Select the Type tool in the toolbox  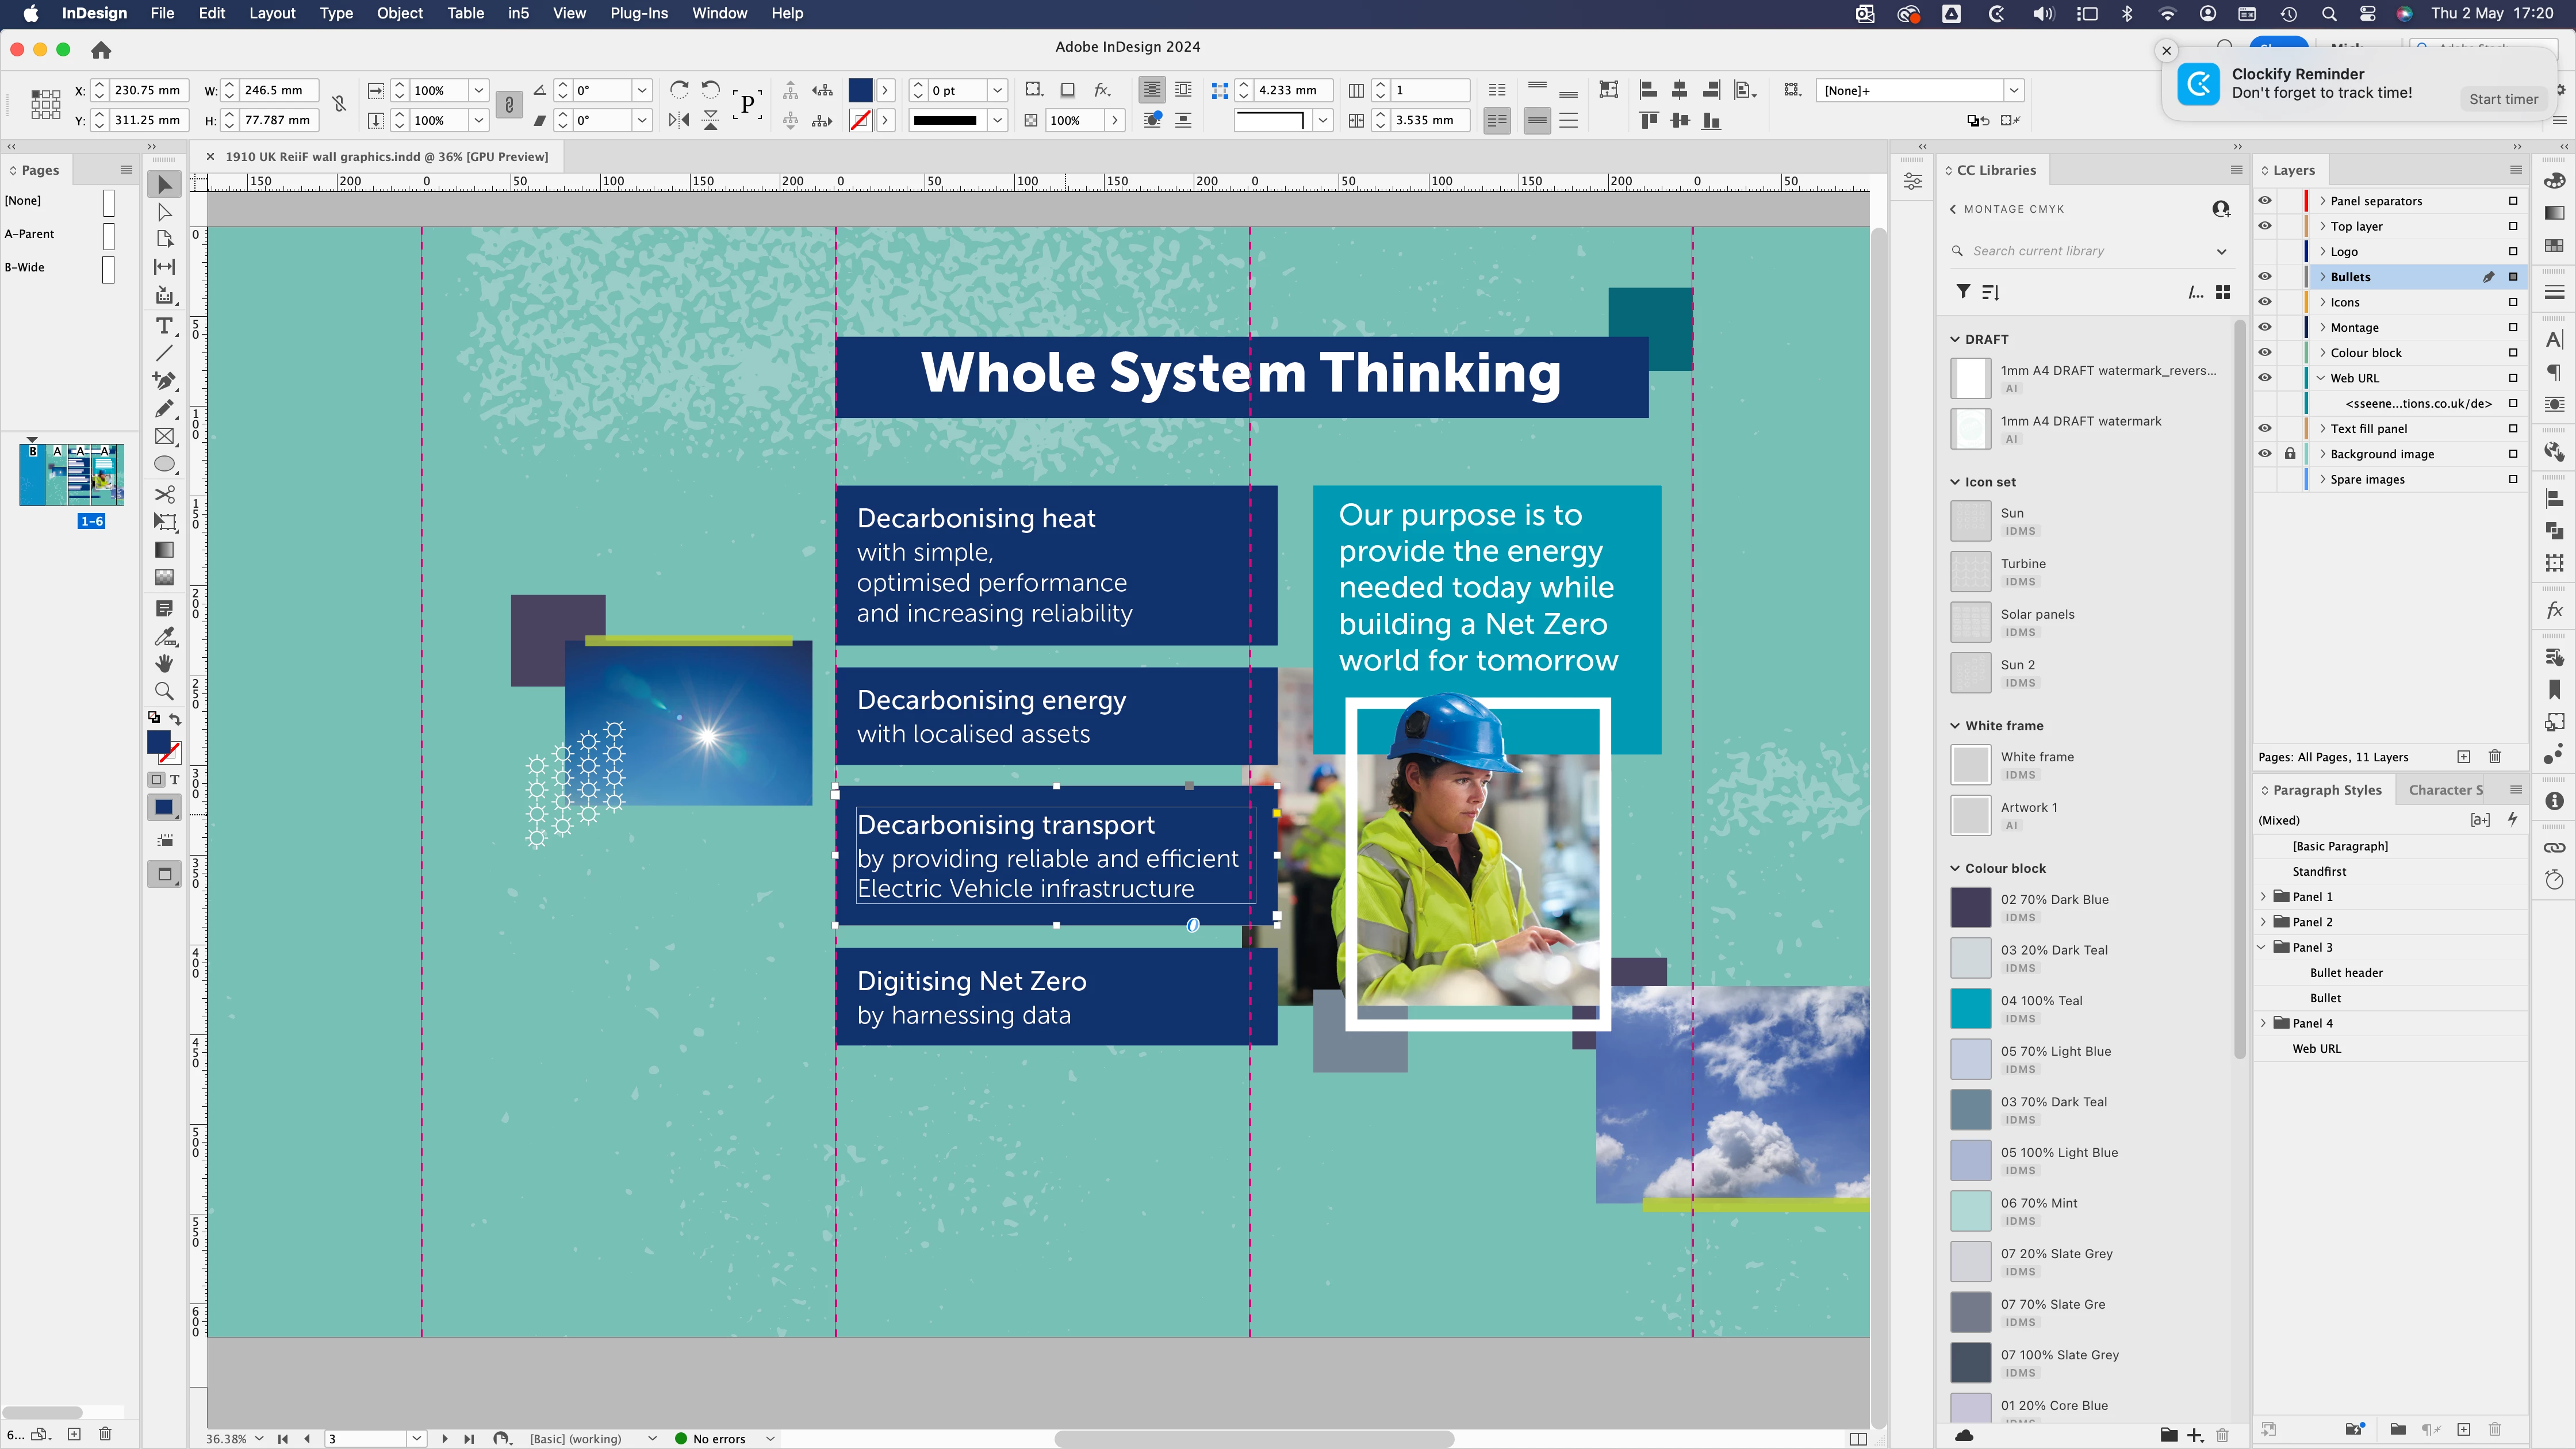[164, 325]
